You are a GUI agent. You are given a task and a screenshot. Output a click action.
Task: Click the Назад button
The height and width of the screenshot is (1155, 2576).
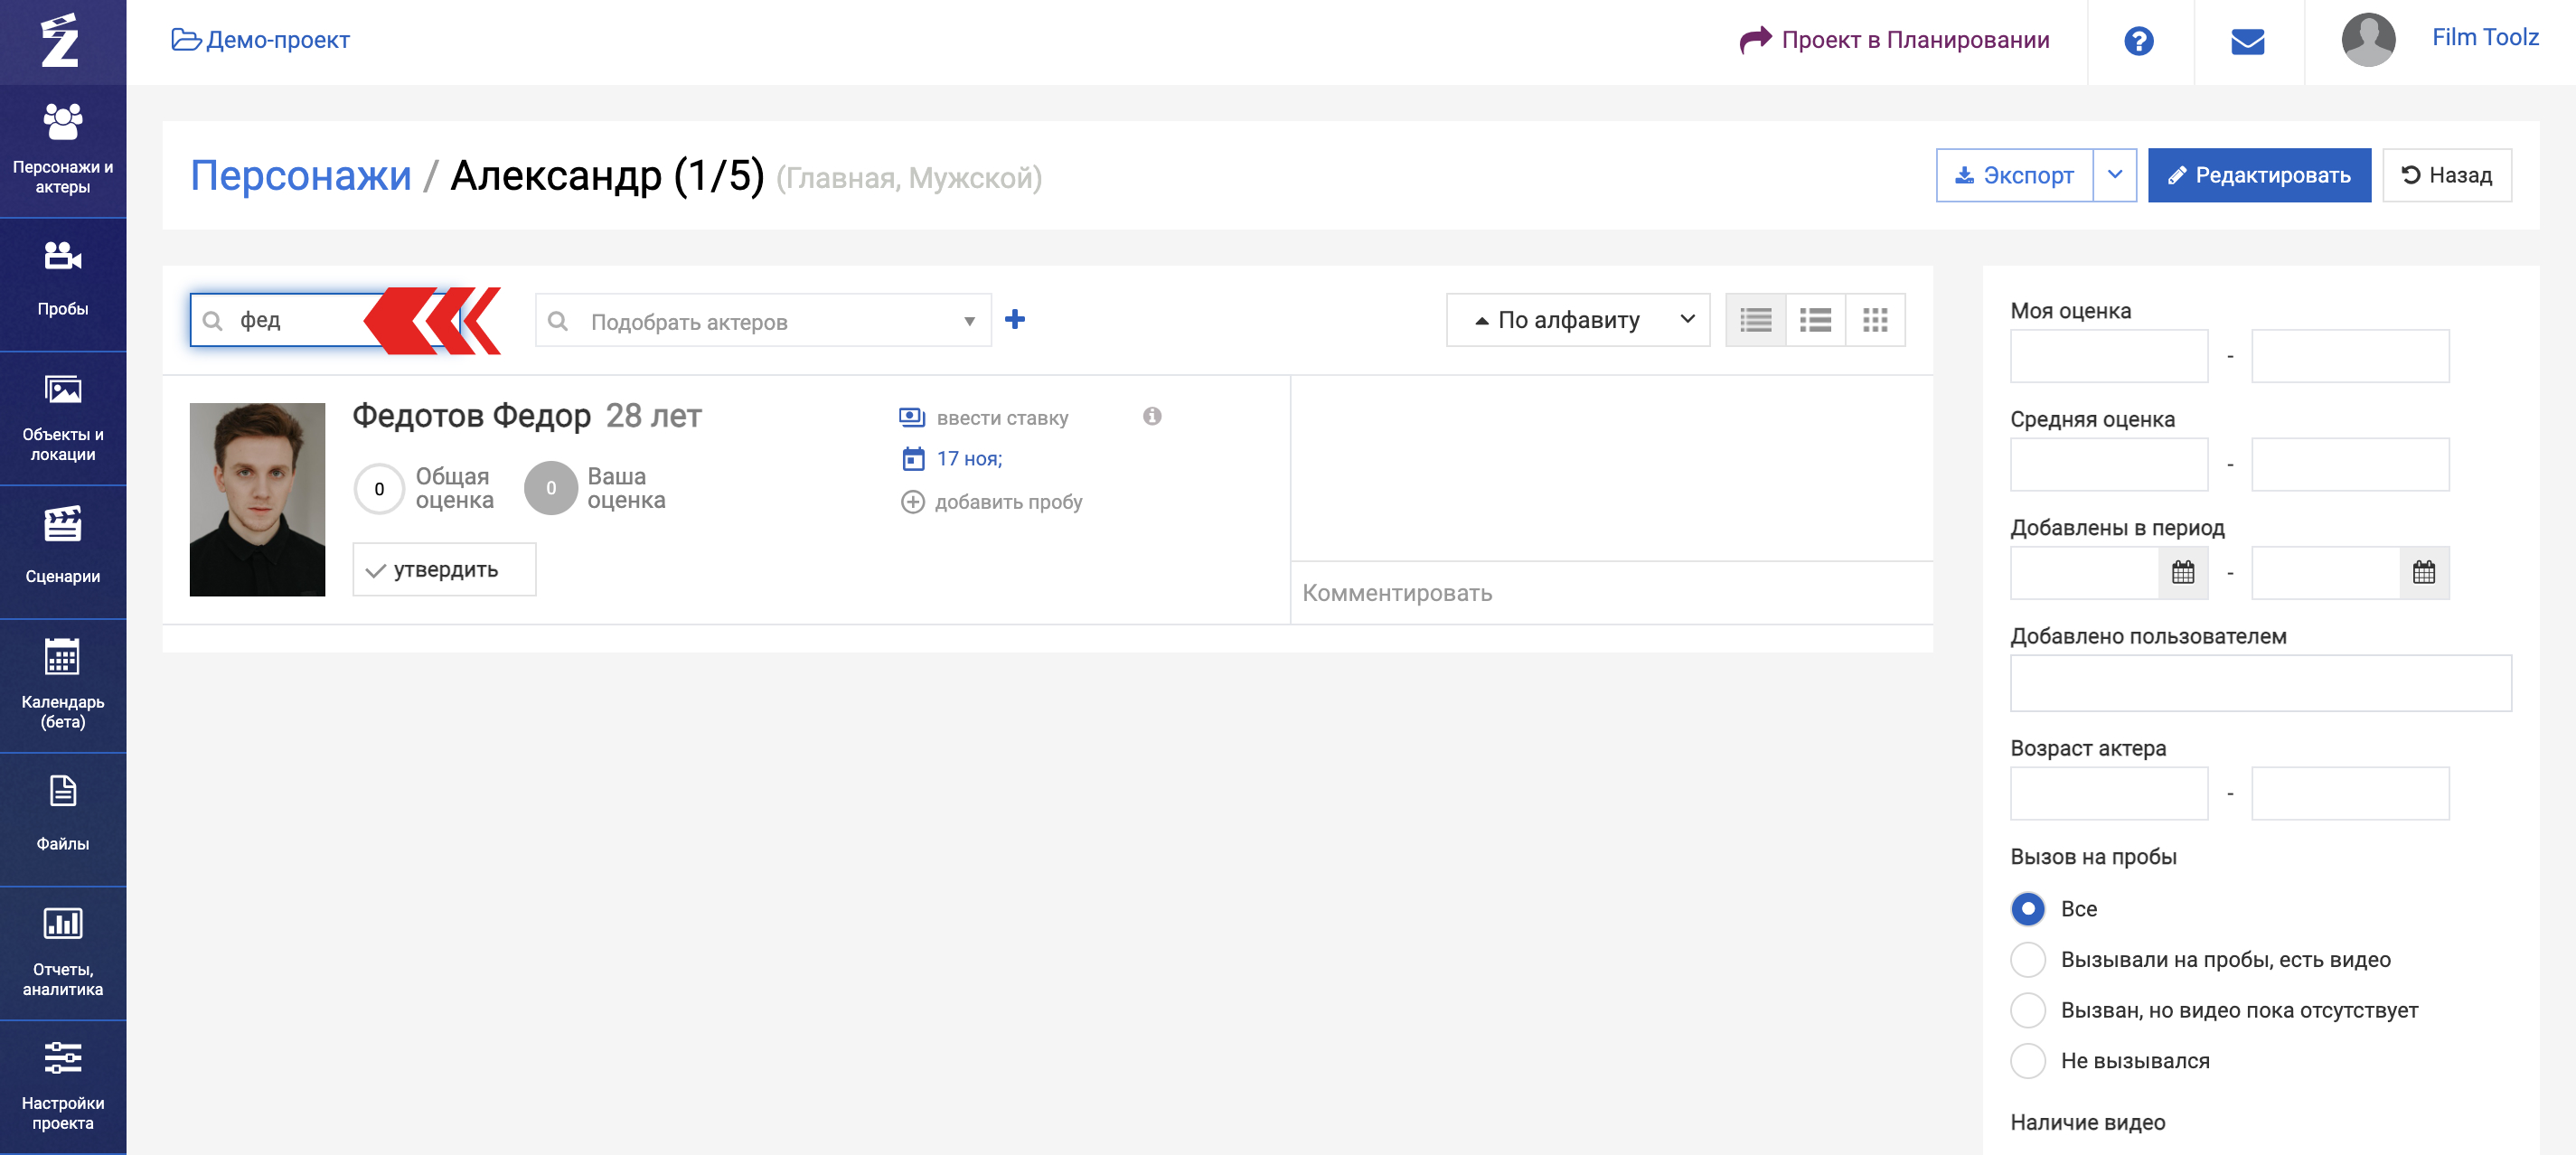2446,175
